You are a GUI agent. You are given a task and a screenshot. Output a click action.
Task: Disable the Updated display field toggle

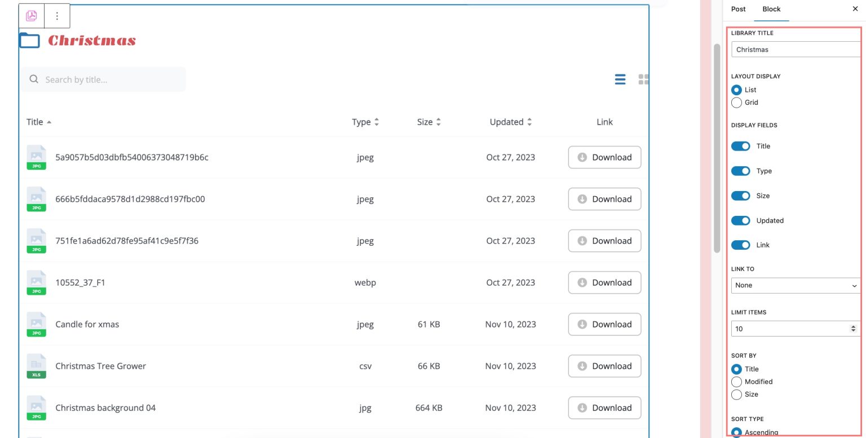click(740, 220)
